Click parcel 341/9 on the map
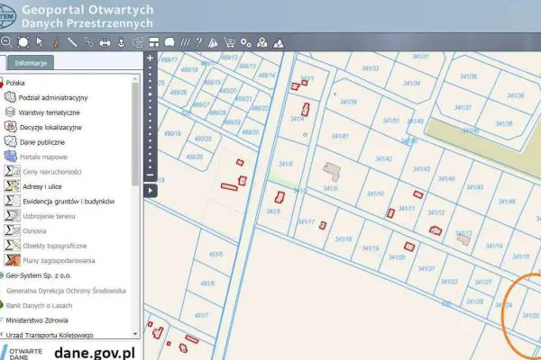The width and height of the screenshot is (541, 360). point(331,188)
